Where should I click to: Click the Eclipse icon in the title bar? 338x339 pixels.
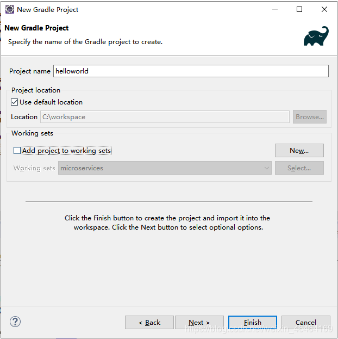tap(9, 9)
